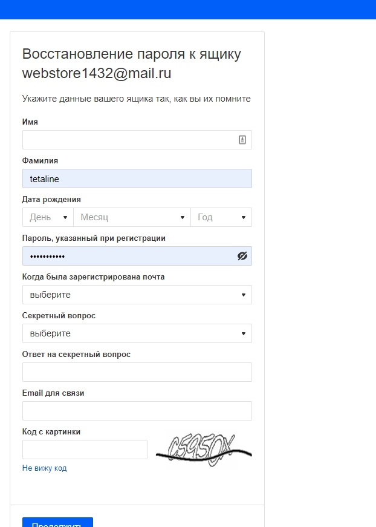The width and height of the screenshot is (376, 527).
Task: Click the Фамилия field containing tetaline
Action: point(137,178)
